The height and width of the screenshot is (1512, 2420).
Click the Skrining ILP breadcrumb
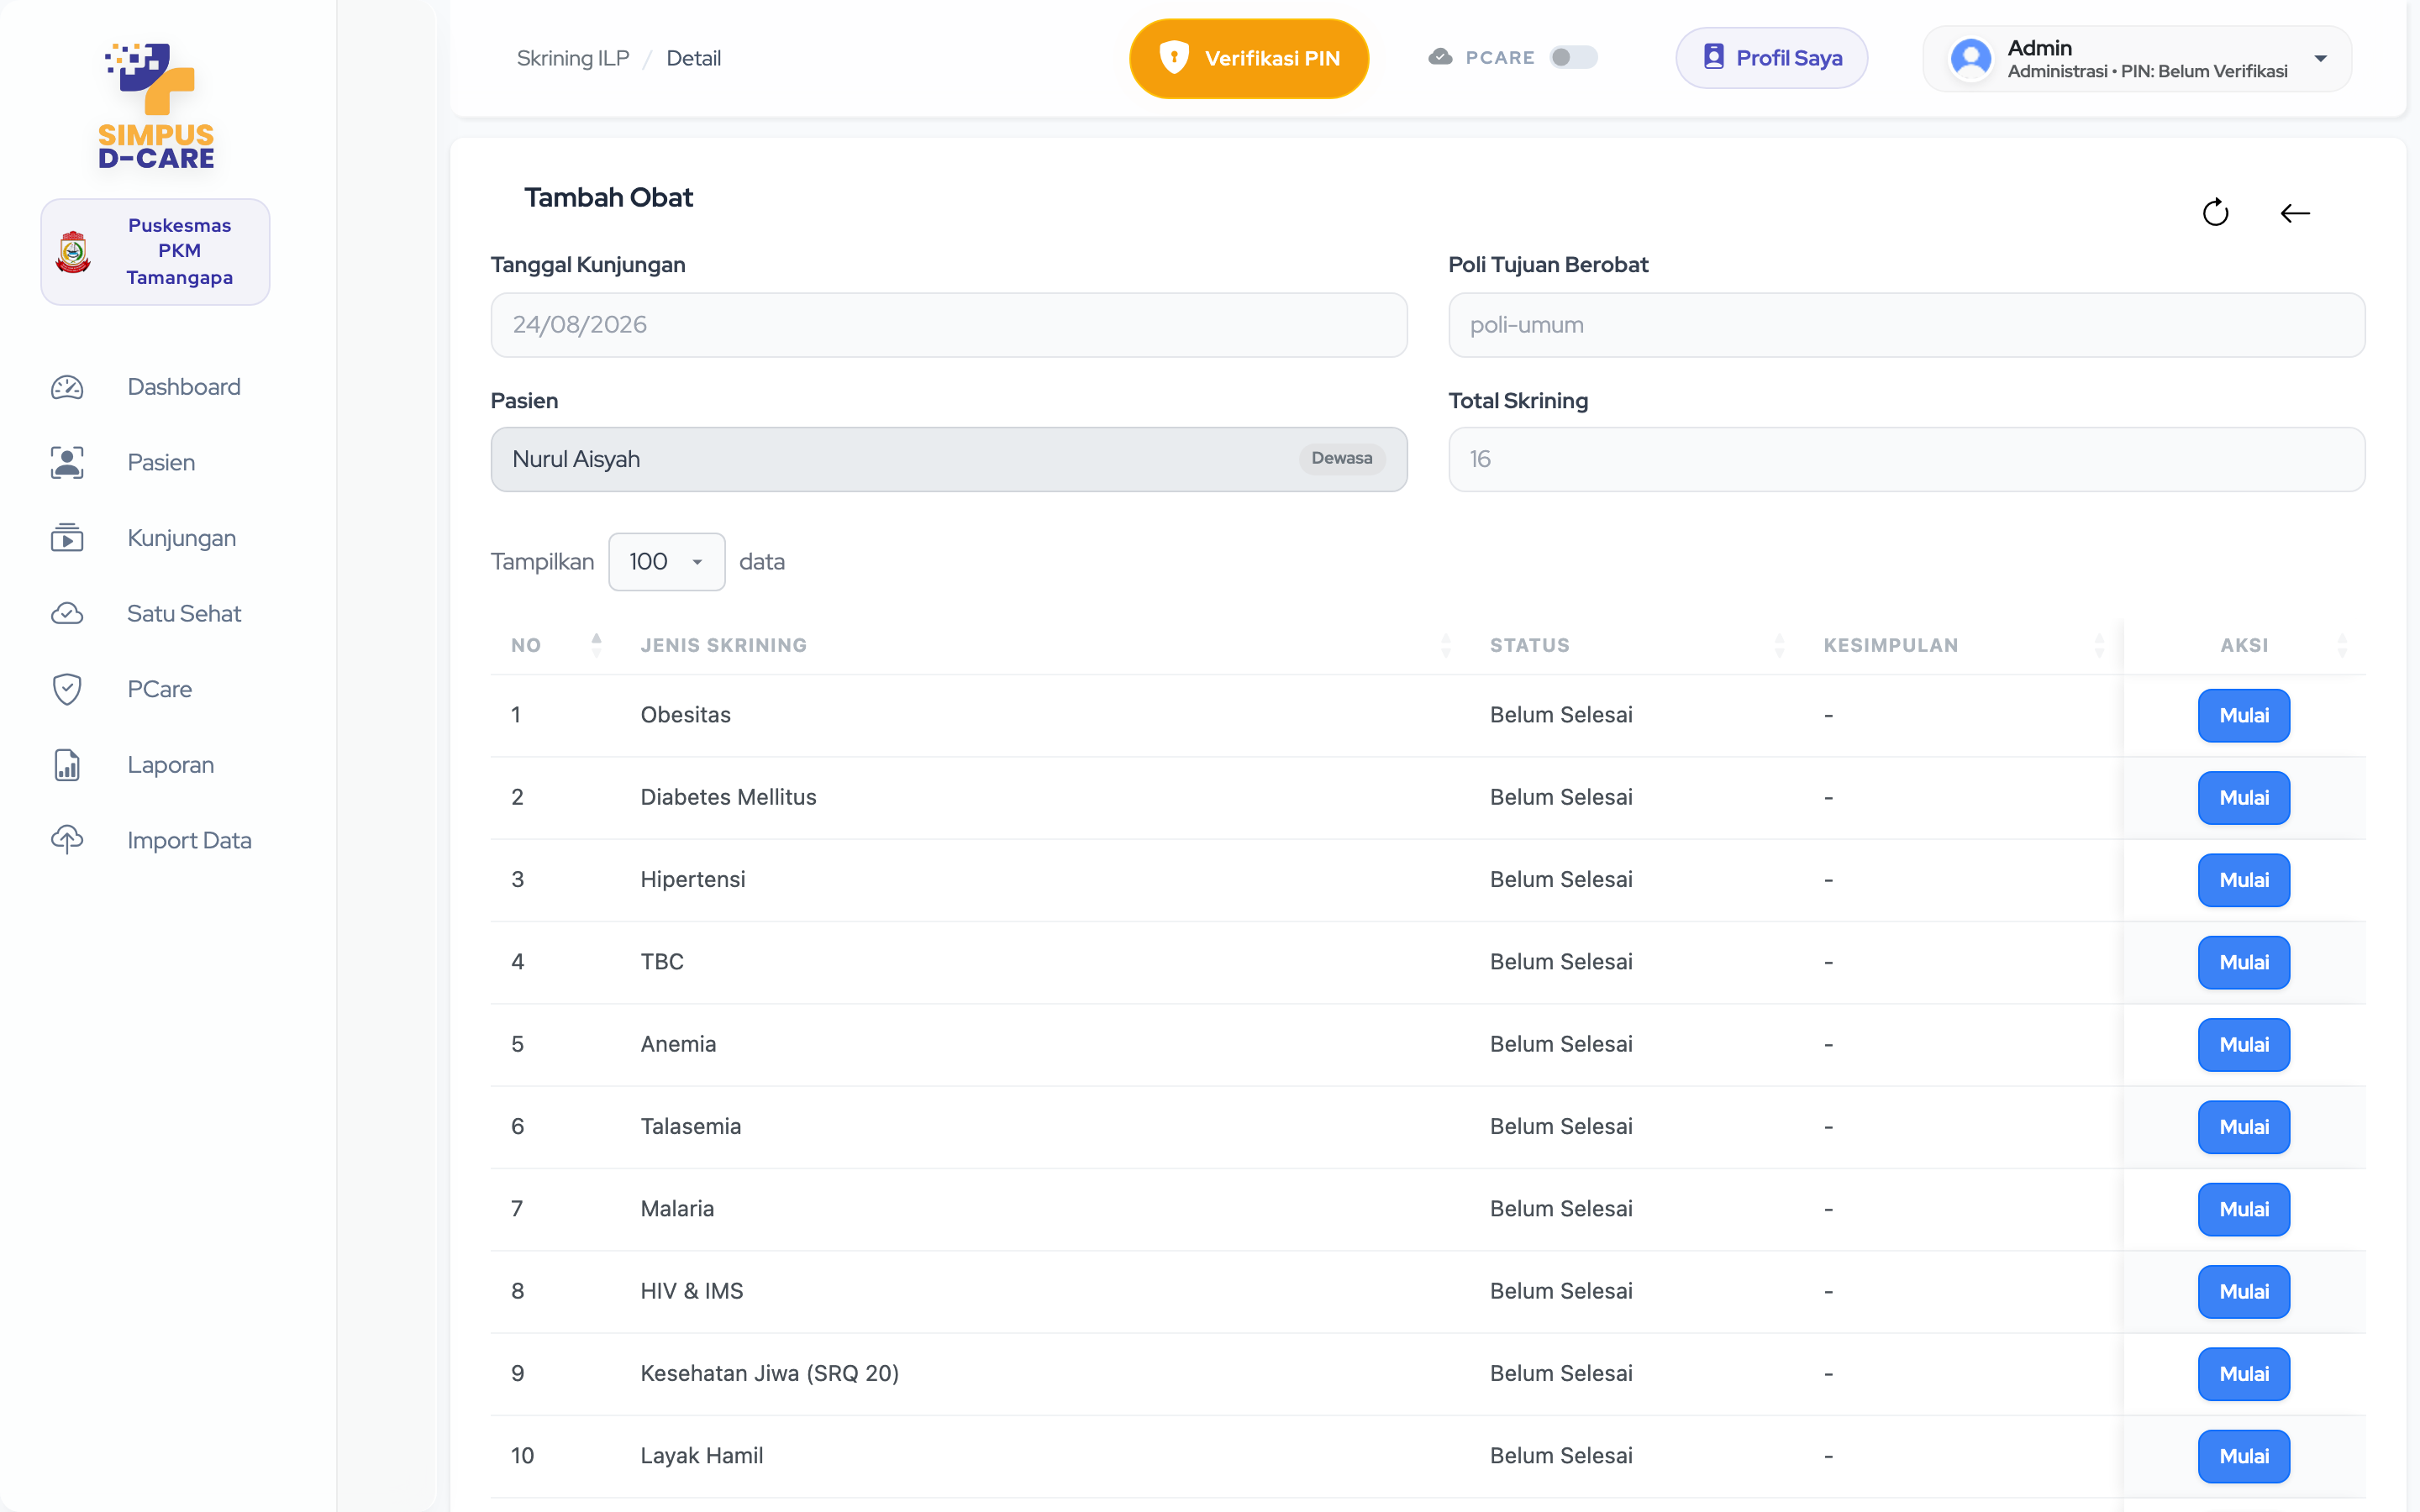572,58
